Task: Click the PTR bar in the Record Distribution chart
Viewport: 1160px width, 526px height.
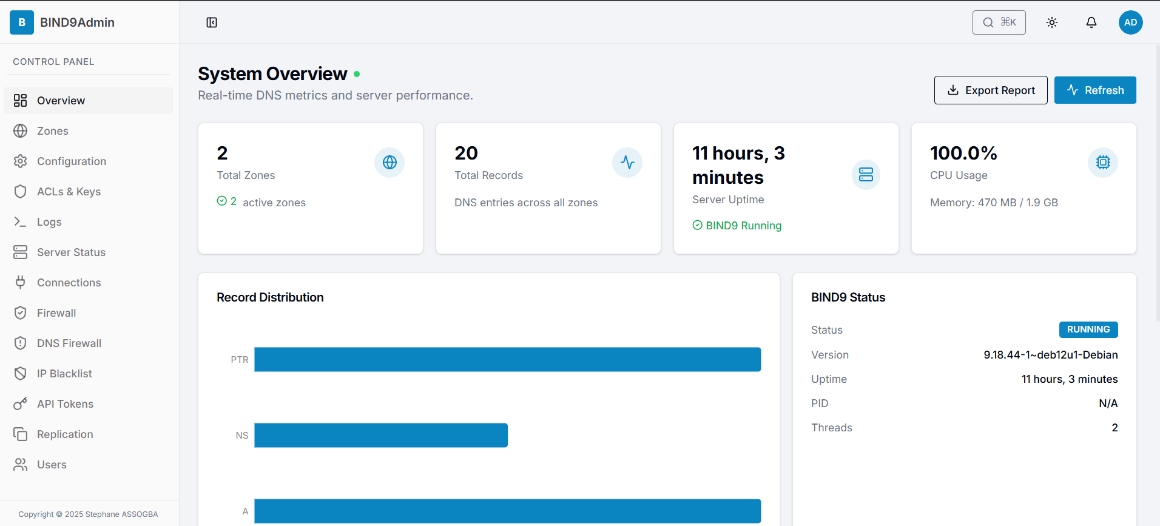Action: point(508,360)
